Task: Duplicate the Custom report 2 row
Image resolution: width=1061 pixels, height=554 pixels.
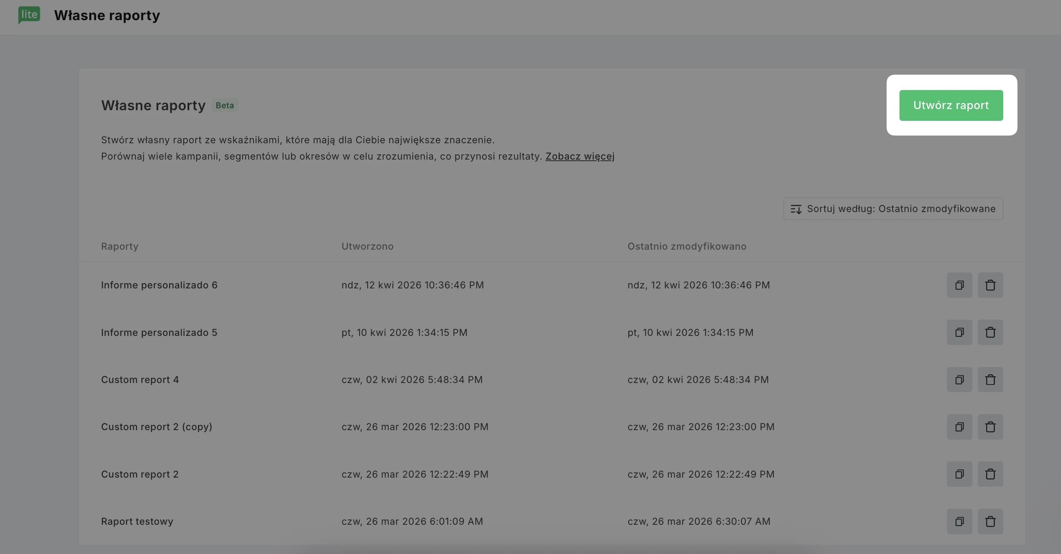Action: click(959, 474)
